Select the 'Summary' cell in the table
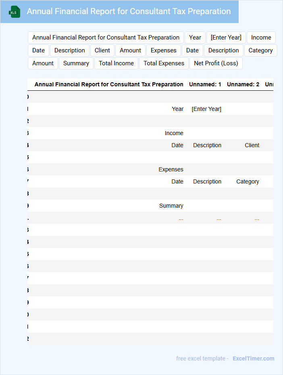 (x=171, y=206)
